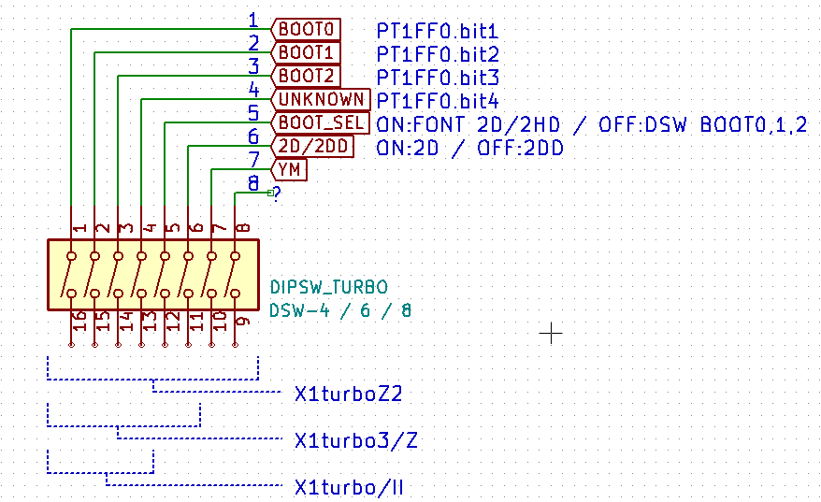Click pin 9 endpoint of DIP switch

point(235,344)
